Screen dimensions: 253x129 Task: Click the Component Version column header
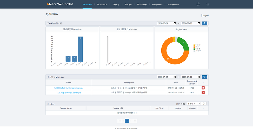click(x=192, y=83)
